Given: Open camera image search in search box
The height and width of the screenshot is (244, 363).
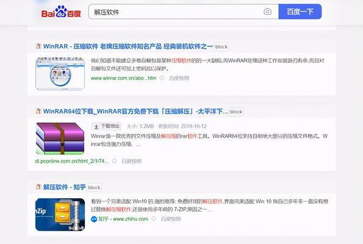Looking at the screenshot, I should [x=267, y=12].
